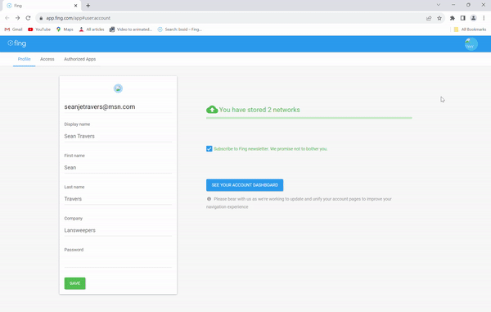Image resolution: width=491 pixels, height=312 pixels.
Task: Click the green network storage progress bar
Action: (x=309, y=118)
